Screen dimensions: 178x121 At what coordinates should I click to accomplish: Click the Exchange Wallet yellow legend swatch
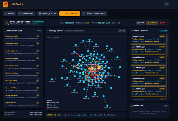48,103
